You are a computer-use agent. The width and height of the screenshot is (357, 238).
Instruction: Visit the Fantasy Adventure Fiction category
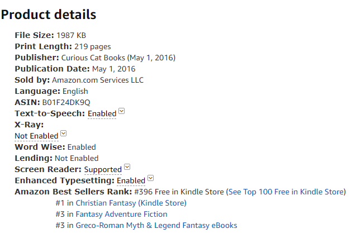pyautogui.click(x=121, y=214)
